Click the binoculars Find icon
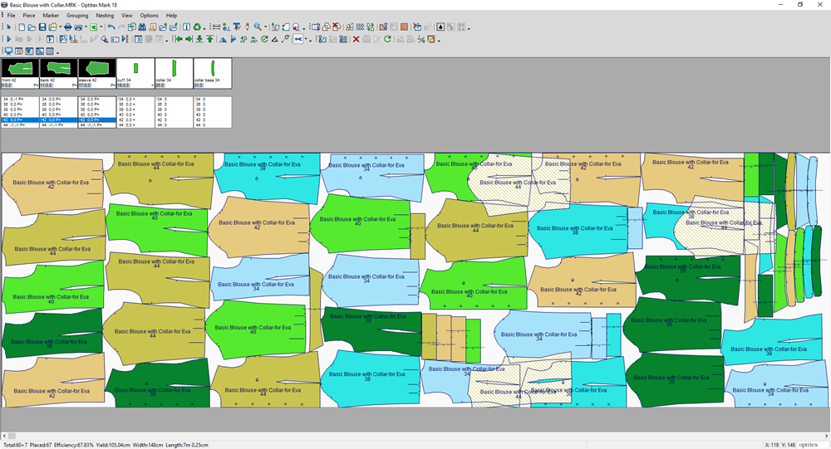Image resolution: width=831 pixels, height=449 pixels. (x=142, y=27)
